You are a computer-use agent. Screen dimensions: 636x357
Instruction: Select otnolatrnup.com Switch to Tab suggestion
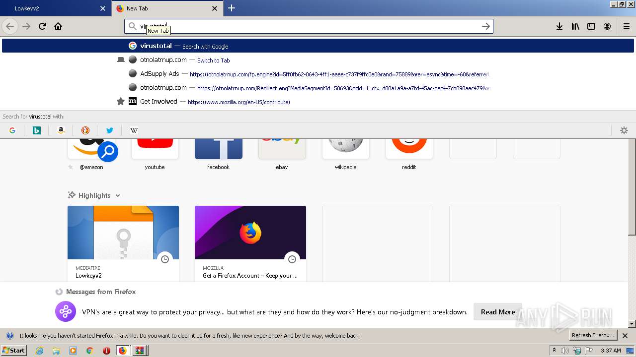coord(318,59)
